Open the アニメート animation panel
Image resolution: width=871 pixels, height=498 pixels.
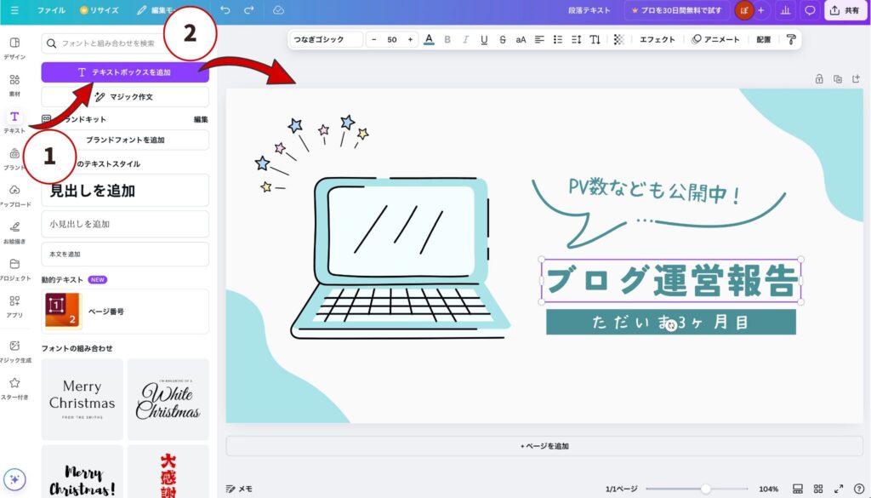point(715,39)
